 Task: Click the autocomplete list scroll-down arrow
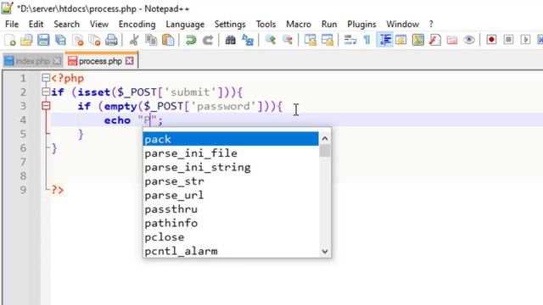point(325,251)
